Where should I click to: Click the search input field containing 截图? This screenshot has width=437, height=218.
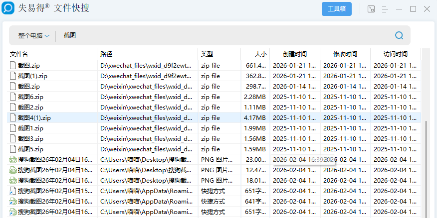click(224, 36)
